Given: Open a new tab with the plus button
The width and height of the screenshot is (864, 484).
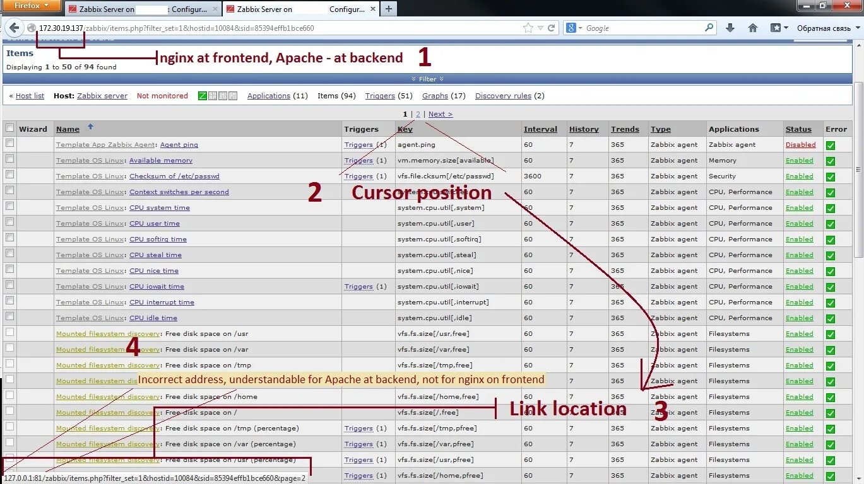Looking at the screenshot, I should coord(389,9).
